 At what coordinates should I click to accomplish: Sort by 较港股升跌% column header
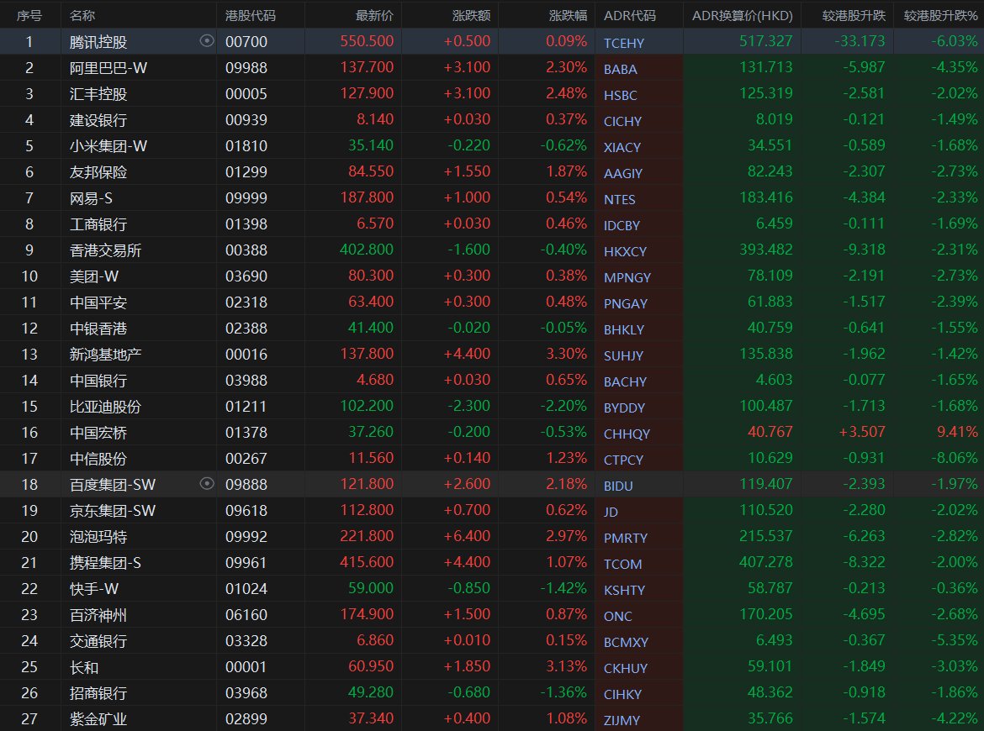pos(941,15)
